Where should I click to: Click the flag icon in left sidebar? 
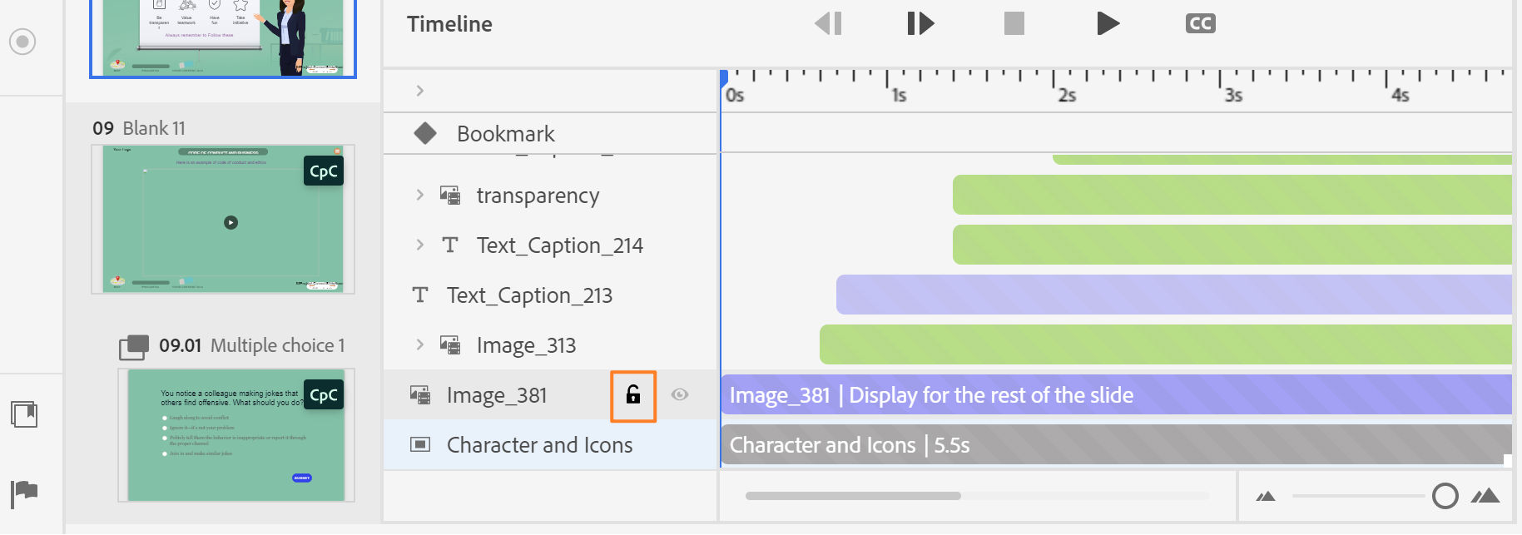click(x=24, y=493)
